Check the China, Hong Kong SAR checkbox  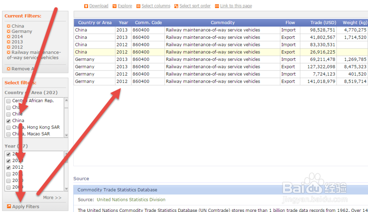point(8,128)
